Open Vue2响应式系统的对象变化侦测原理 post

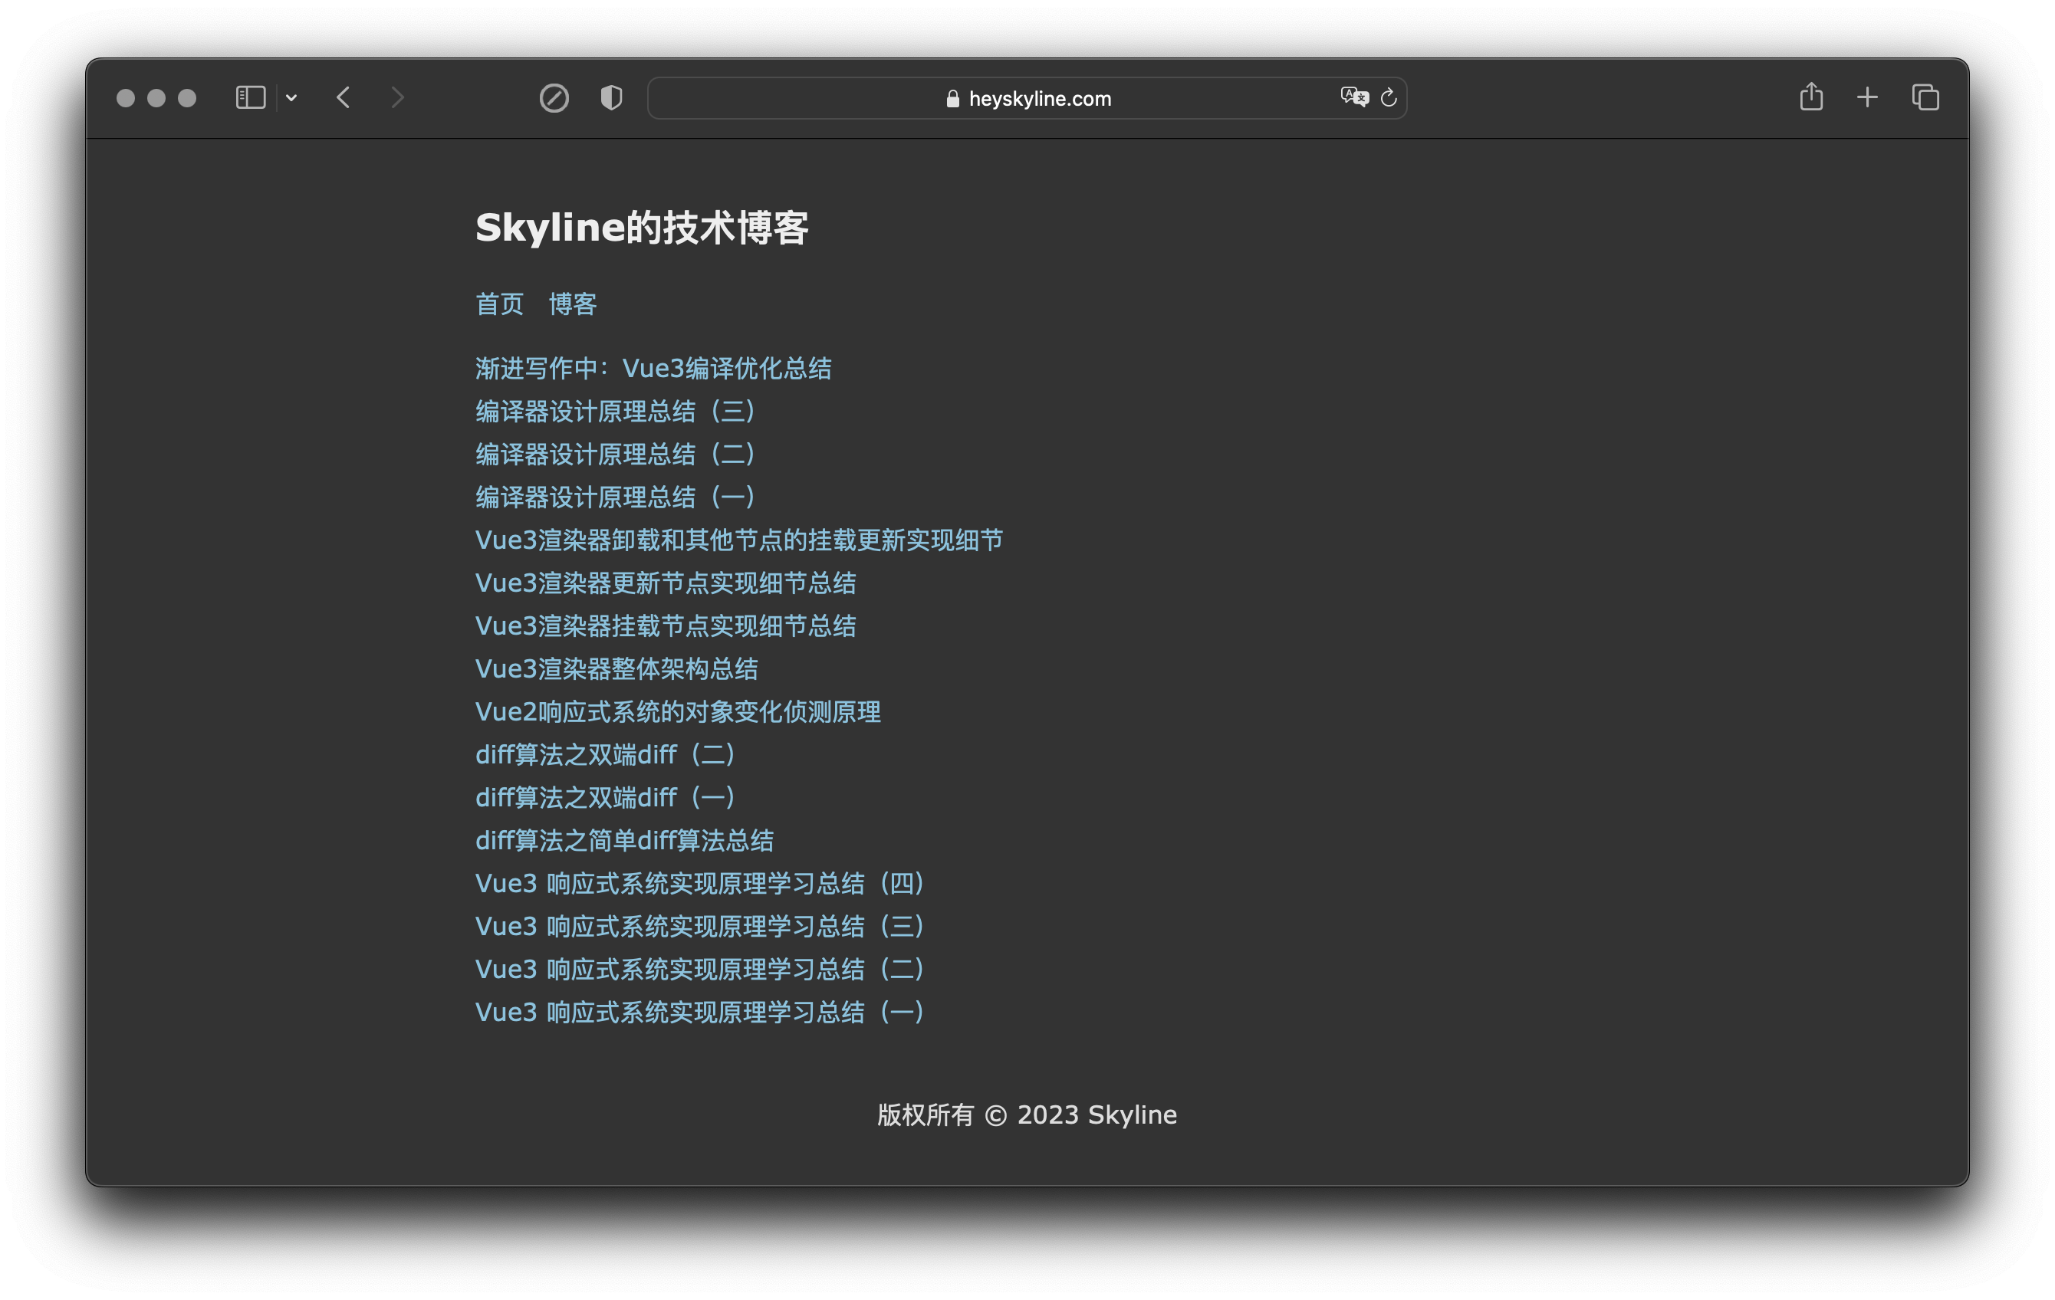(x=678, y=711)
